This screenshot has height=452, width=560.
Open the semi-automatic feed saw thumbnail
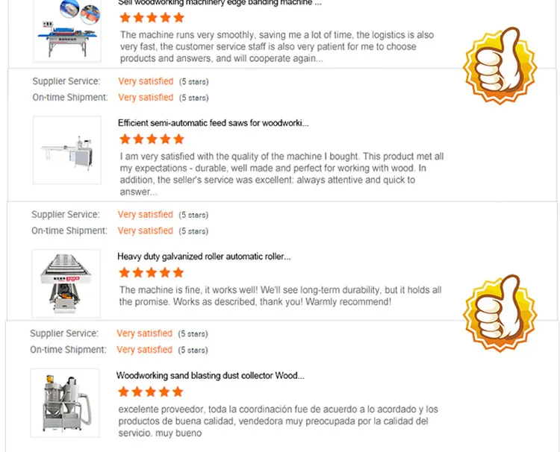tap(66, 151)
